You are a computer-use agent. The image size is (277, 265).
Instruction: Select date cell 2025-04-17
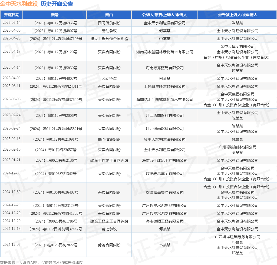(11, 52)
